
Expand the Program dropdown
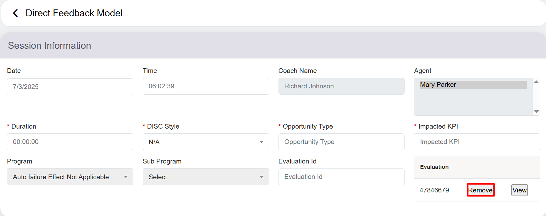(70, 177)
